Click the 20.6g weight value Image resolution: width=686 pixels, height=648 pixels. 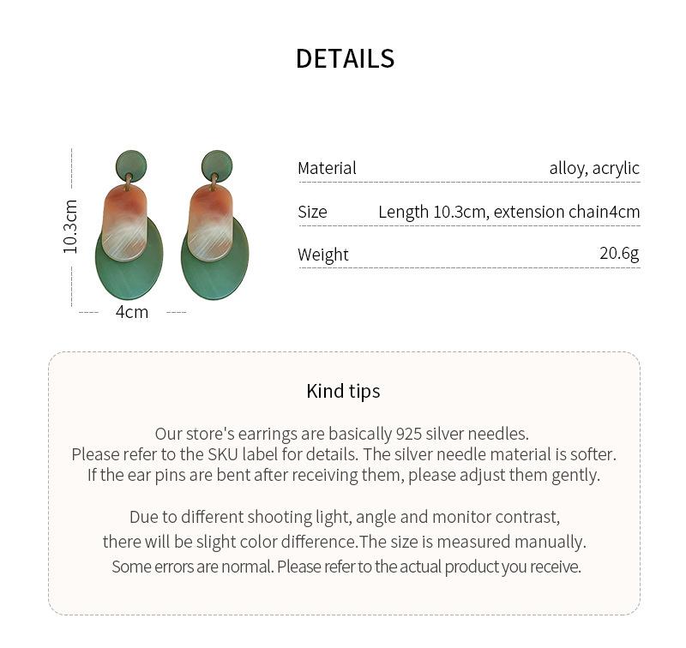point(619,253)
